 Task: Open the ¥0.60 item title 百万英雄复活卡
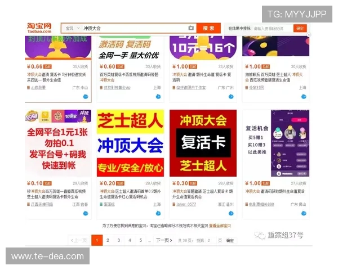click(129, 77)
